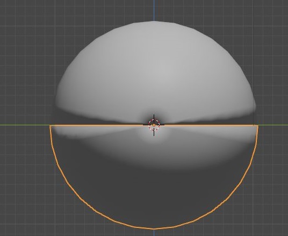Select the dark lower hemisphere with orange outline
The height and width of the screenshot is (236, 288).
coord(154,177)
